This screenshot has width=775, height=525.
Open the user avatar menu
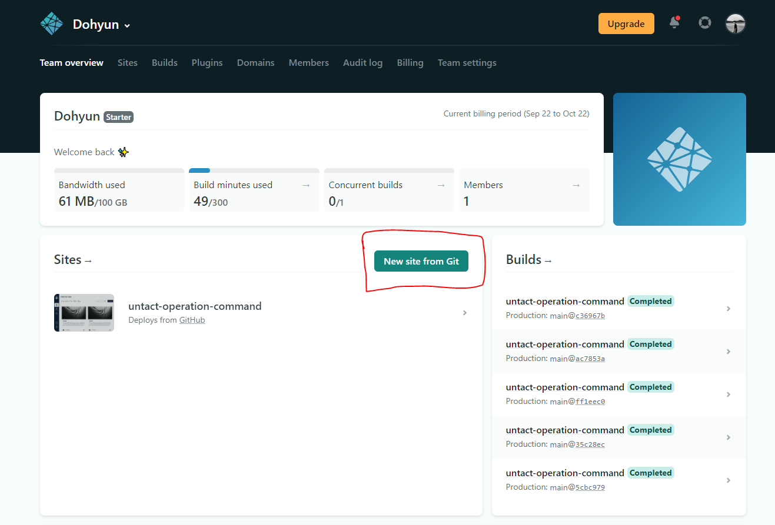click(736, 24)
